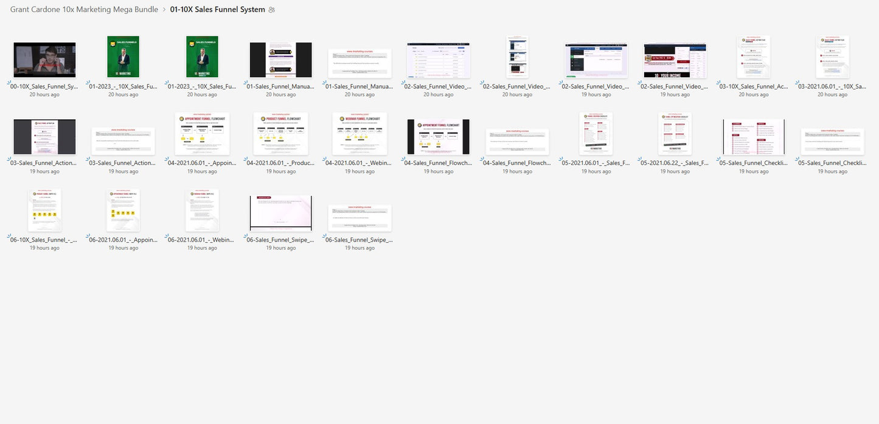Open the 04-2021.06.01_-_Product flowchart thumbnail

280,134
